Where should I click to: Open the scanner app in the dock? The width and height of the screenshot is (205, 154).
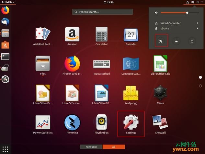coord(5,68)
